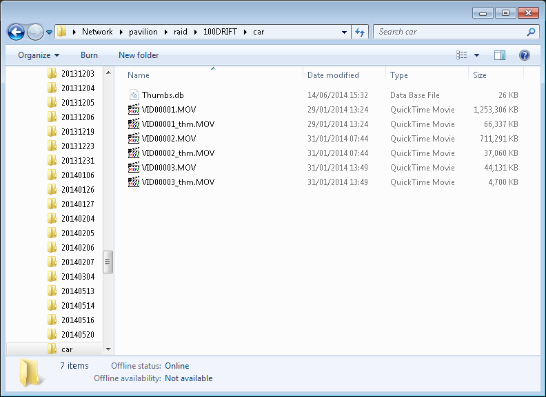
Task: Open folder 20131203 in the tree
Action: pos(78,74)
